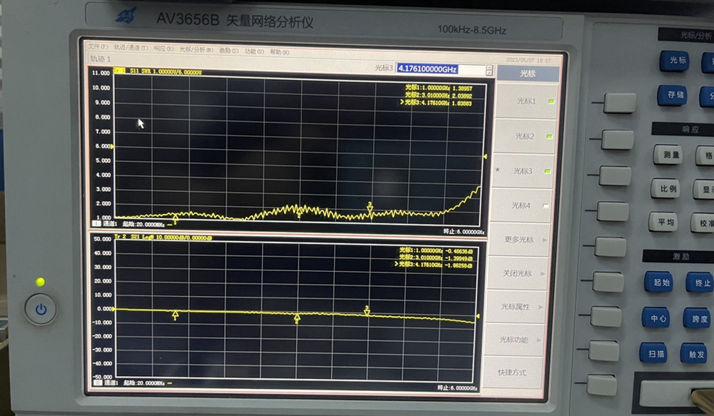
Task: Click the reference level arrow beside the SWR plot
Action: pyautogui.click(x=486, y=156)
